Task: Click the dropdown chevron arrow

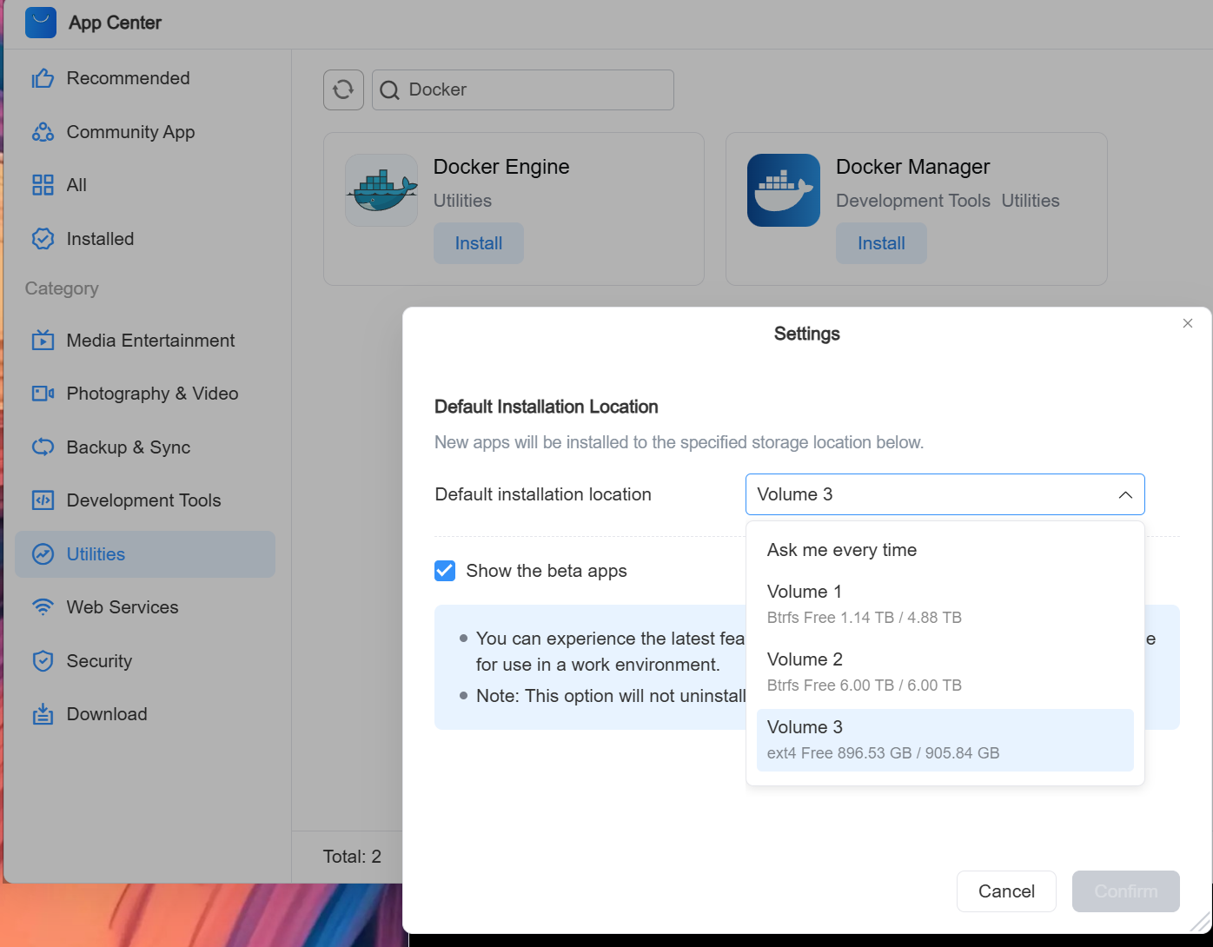Action: coord(1125,494)
